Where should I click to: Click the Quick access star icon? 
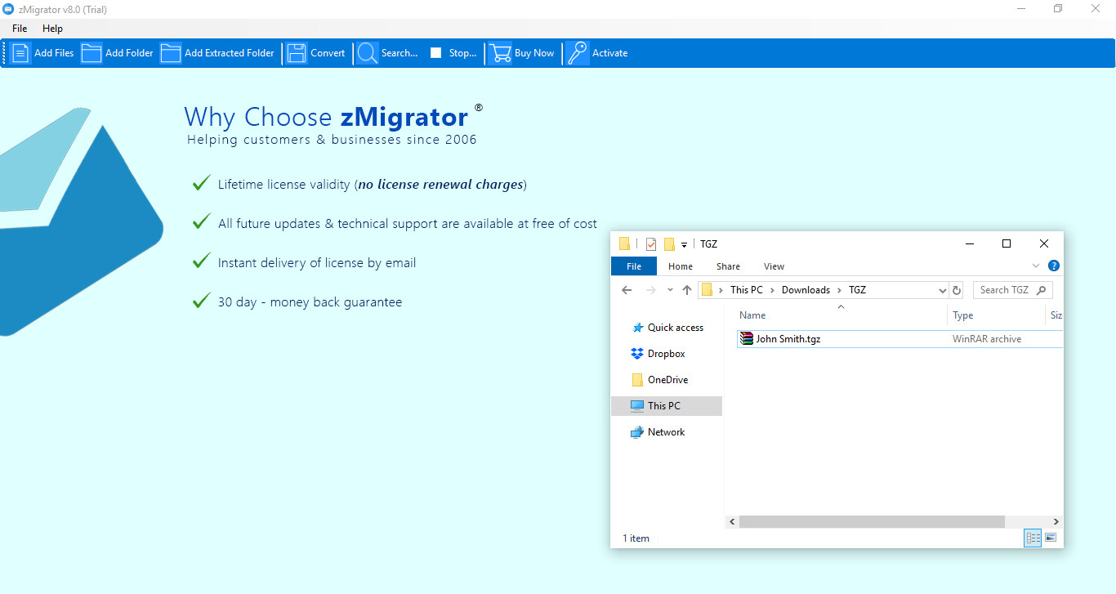point(637,328)
